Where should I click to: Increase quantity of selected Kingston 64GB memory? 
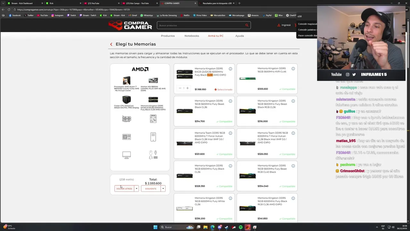coord(187,88)
